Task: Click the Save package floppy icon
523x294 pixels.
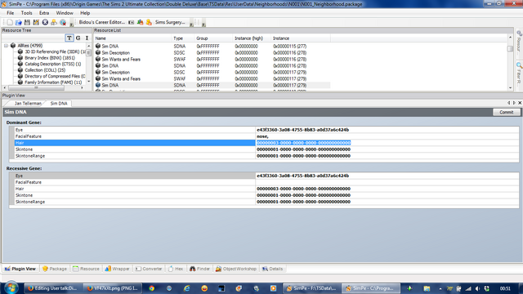Action: 27,22
